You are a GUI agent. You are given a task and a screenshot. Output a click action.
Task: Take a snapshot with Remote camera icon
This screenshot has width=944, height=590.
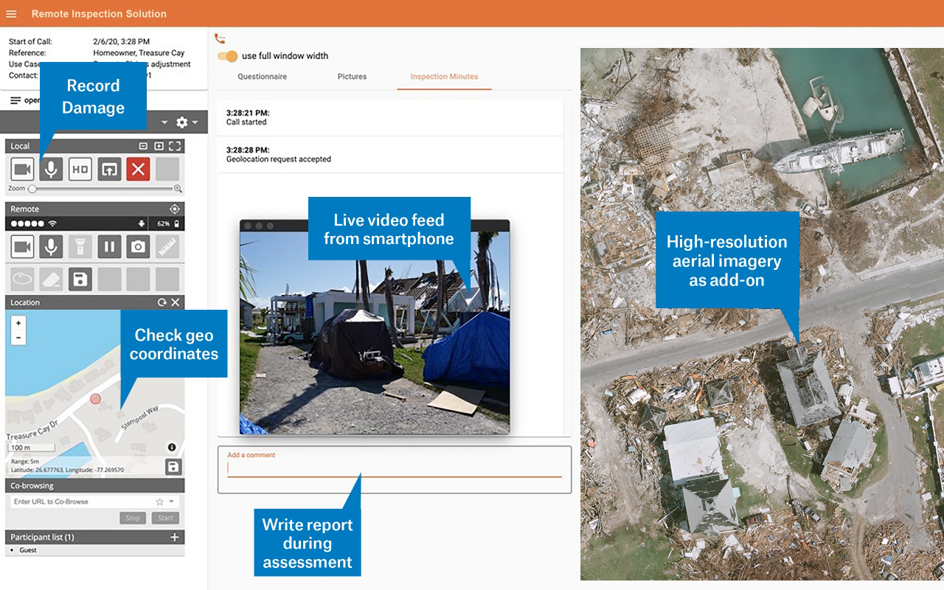[x=138, y=246]
